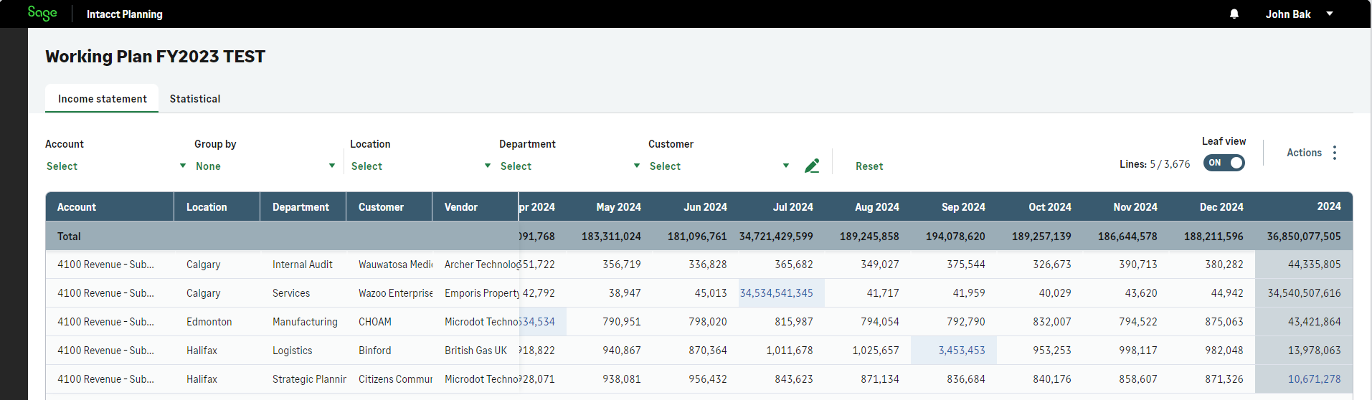Click the Account column header
Viewport: 1372px width, 400px height.
pos(77,207)
